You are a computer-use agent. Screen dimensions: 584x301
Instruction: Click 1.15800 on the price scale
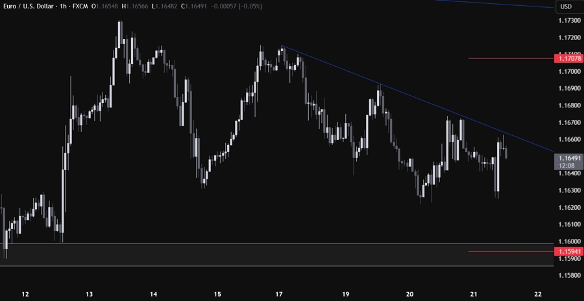(x=569, y=276)
